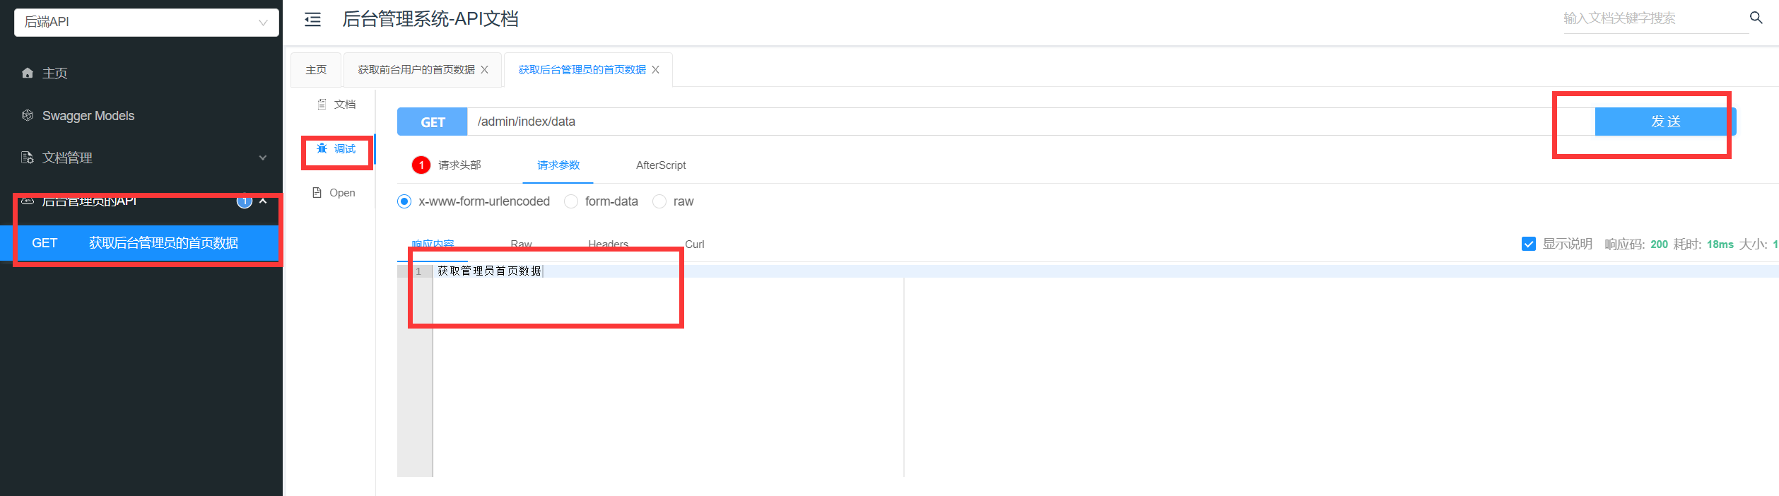Select the form-data radio option
The width and height of the screenshot is (1779, 496).
(x=571, y=202)
